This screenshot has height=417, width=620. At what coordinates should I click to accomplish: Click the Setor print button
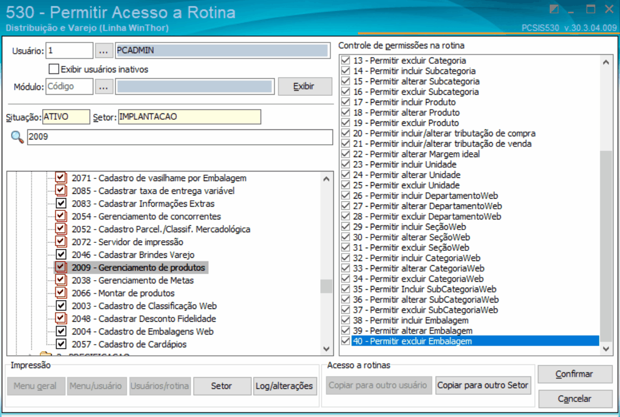click(x=222, y=386)
